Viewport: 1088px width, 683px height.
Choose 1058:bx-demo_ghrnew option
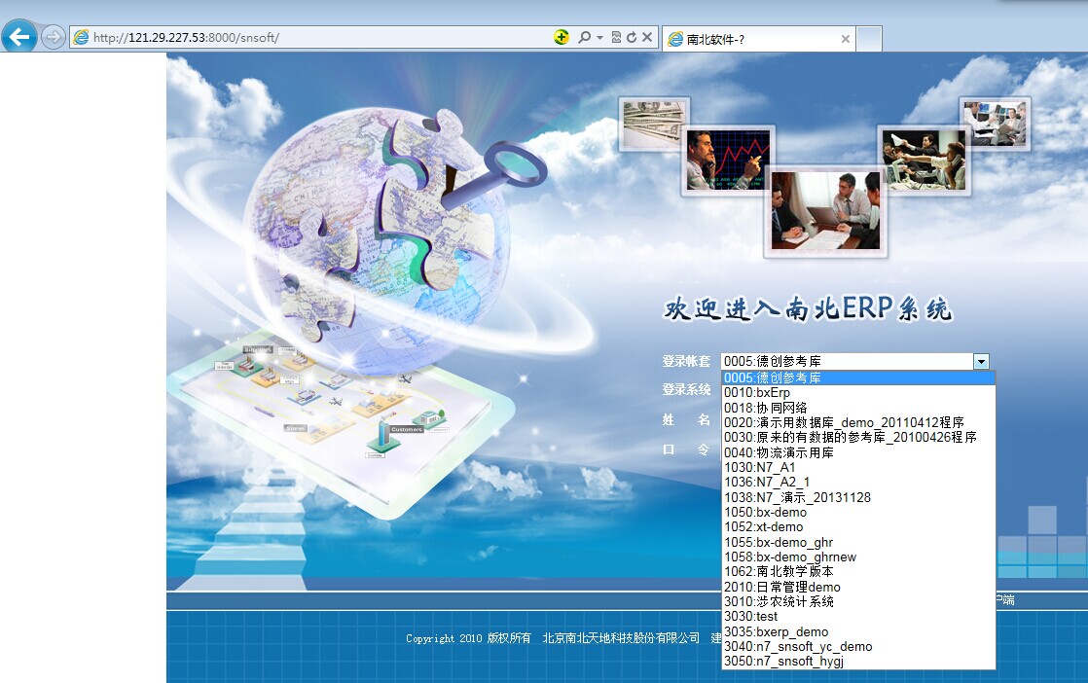pyautogui.click(x=858, y=557)
